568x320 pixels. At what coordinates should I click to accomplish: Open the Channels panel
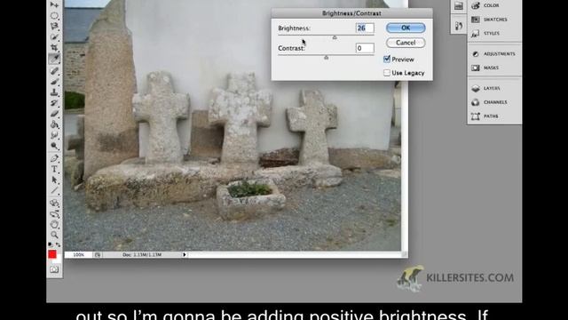[494, 102]
